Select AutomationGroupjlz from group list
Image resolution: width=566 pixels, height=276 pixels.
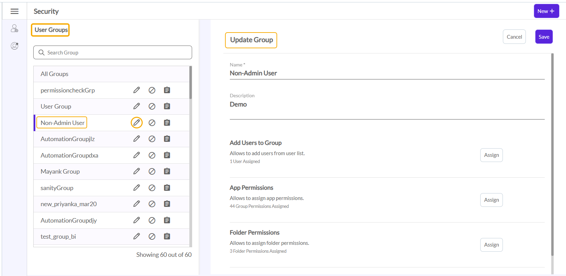(x=68, y=139)
